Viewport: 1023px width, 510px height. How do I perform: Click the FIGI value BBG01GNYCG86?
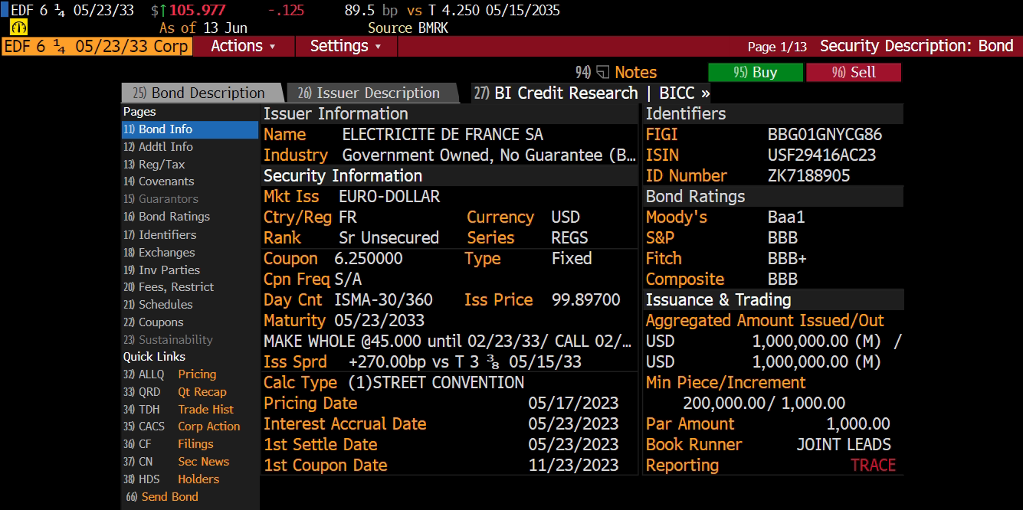[825, 135]
